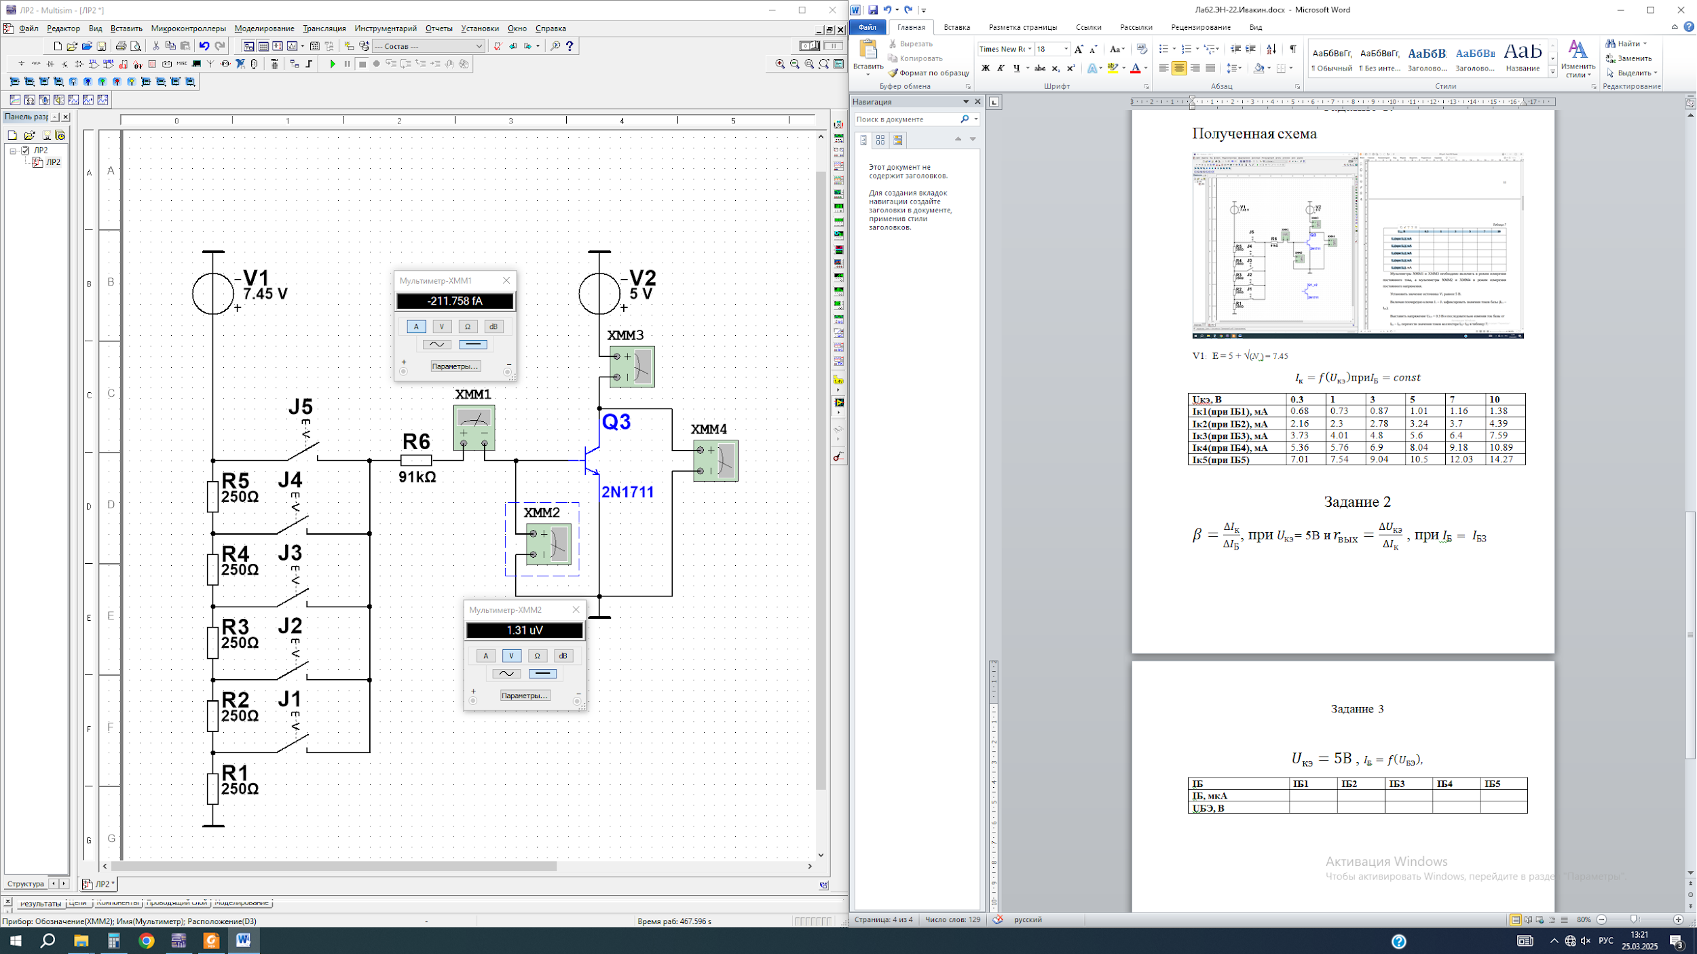Open the Отчеты menu in Multisim
1697x954 pixels.
click(439, 28)
